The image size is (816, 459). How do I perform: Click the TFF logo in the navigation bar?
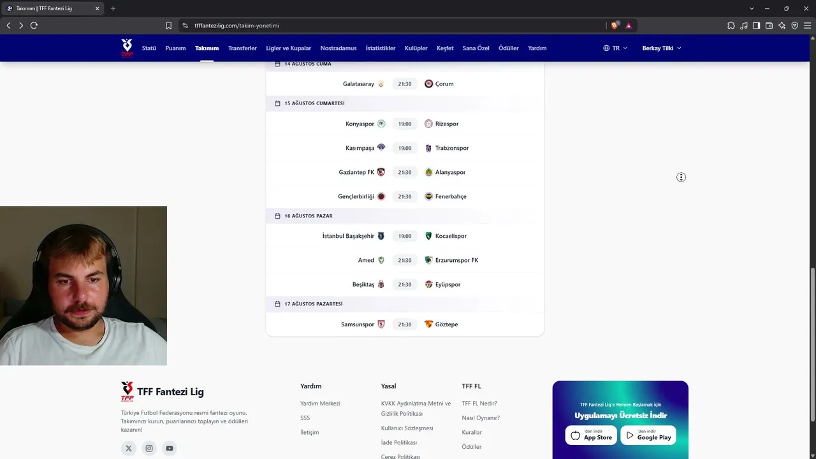click(x=127, y=48)
